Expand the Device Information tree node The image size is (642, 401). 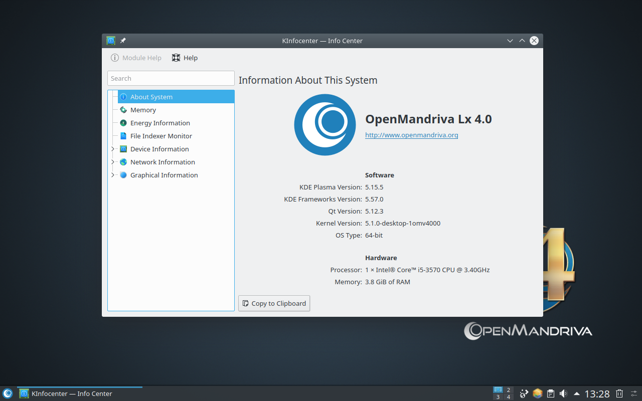[113, 149]
